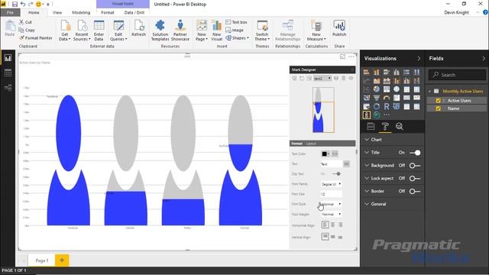Open the Report view from left sidebar
Image resolution: width=489 pixels, height=275 pixels.
coord(8,58)
